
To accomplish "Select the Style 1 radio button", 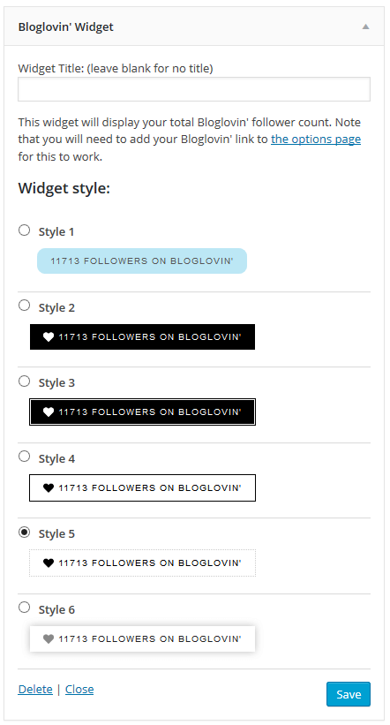I will click(x=24, y=230).
